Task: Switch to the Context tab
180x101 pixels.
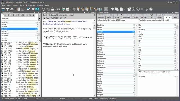Action: point(144,17)
